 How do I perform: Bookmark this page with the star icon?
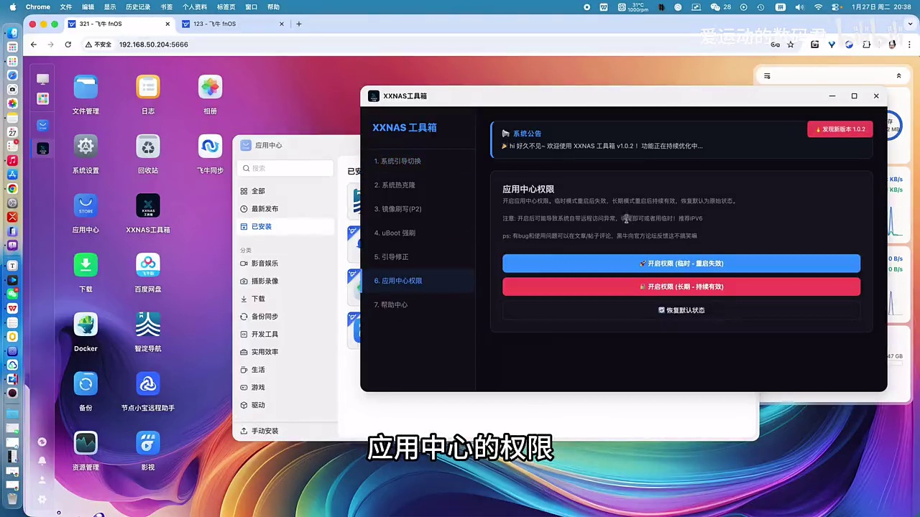[791, 45]
